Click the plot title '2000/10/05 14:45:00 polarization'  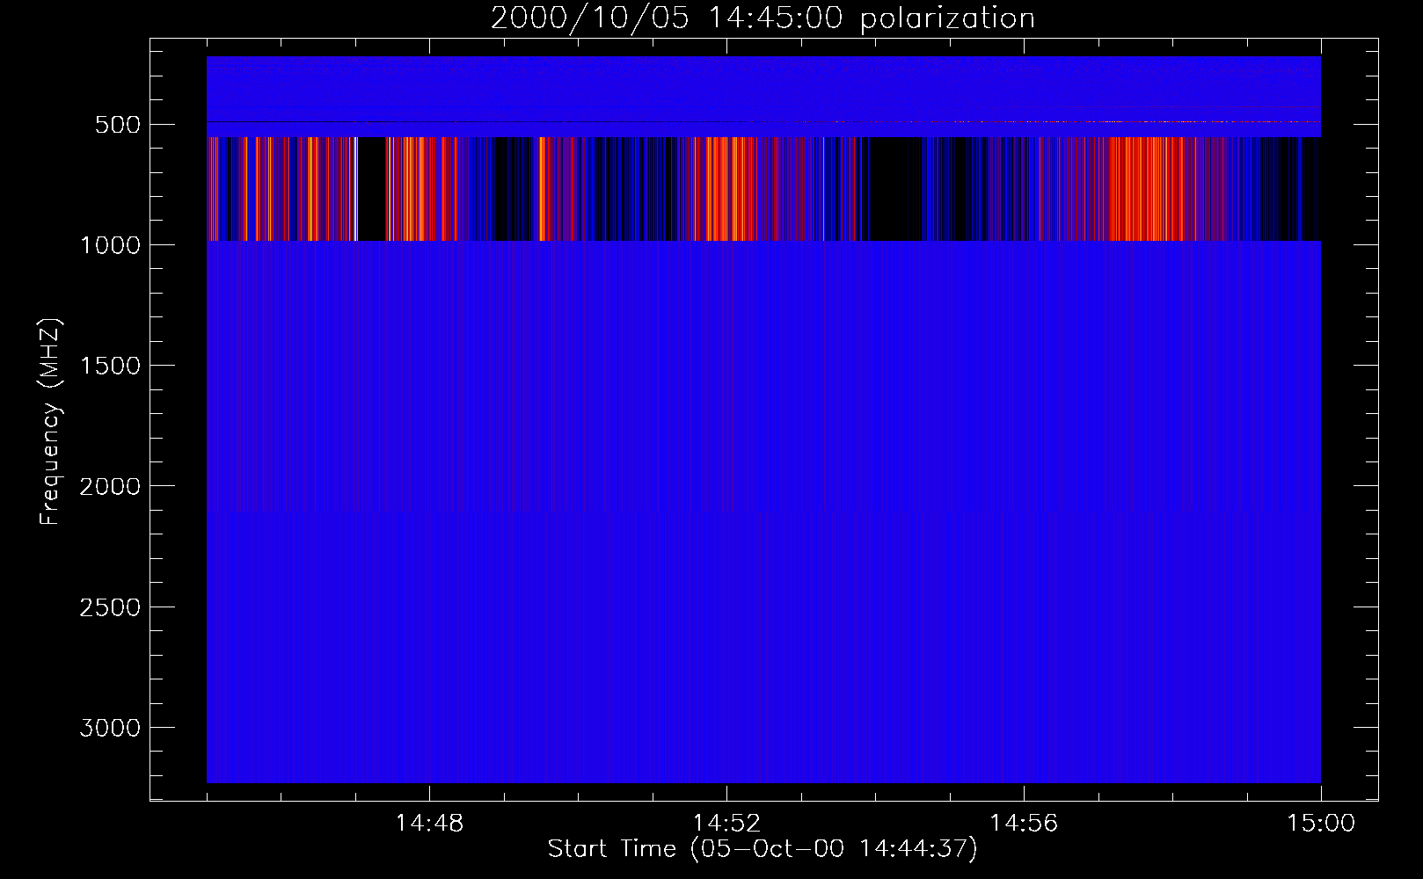(x=763, y=18)
